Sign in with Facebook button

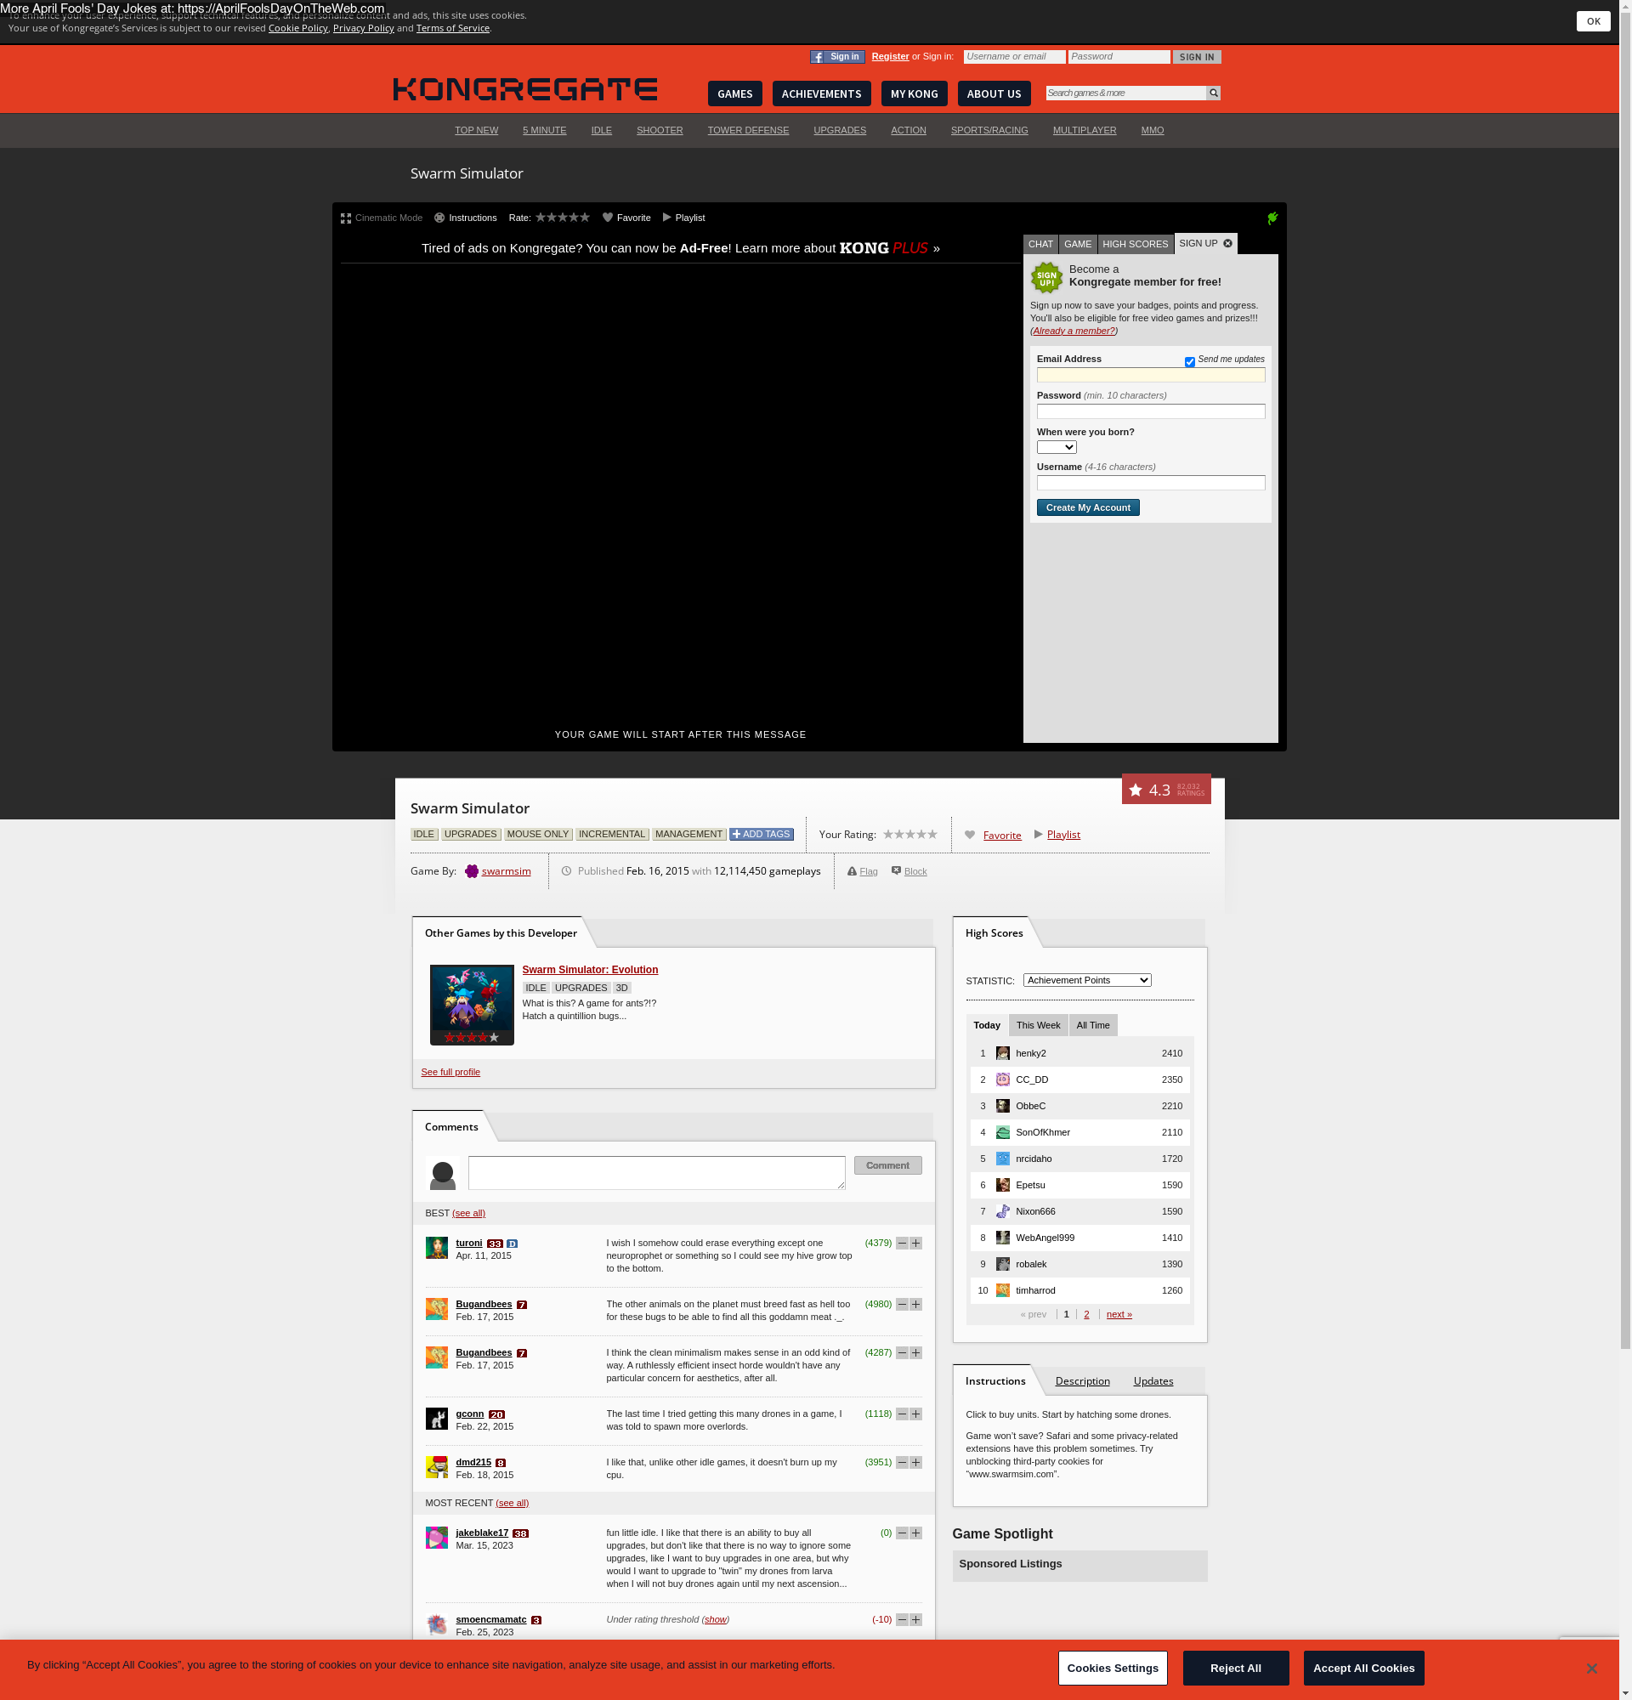pos(836,56)
